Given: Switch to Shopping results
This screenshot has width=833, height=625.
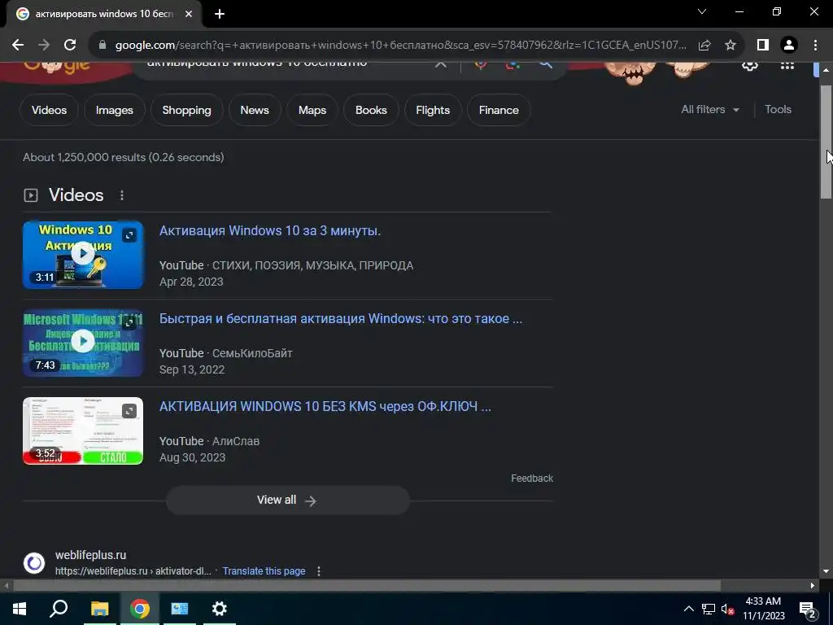Looking at the screenshot, I should coord(186,110).
